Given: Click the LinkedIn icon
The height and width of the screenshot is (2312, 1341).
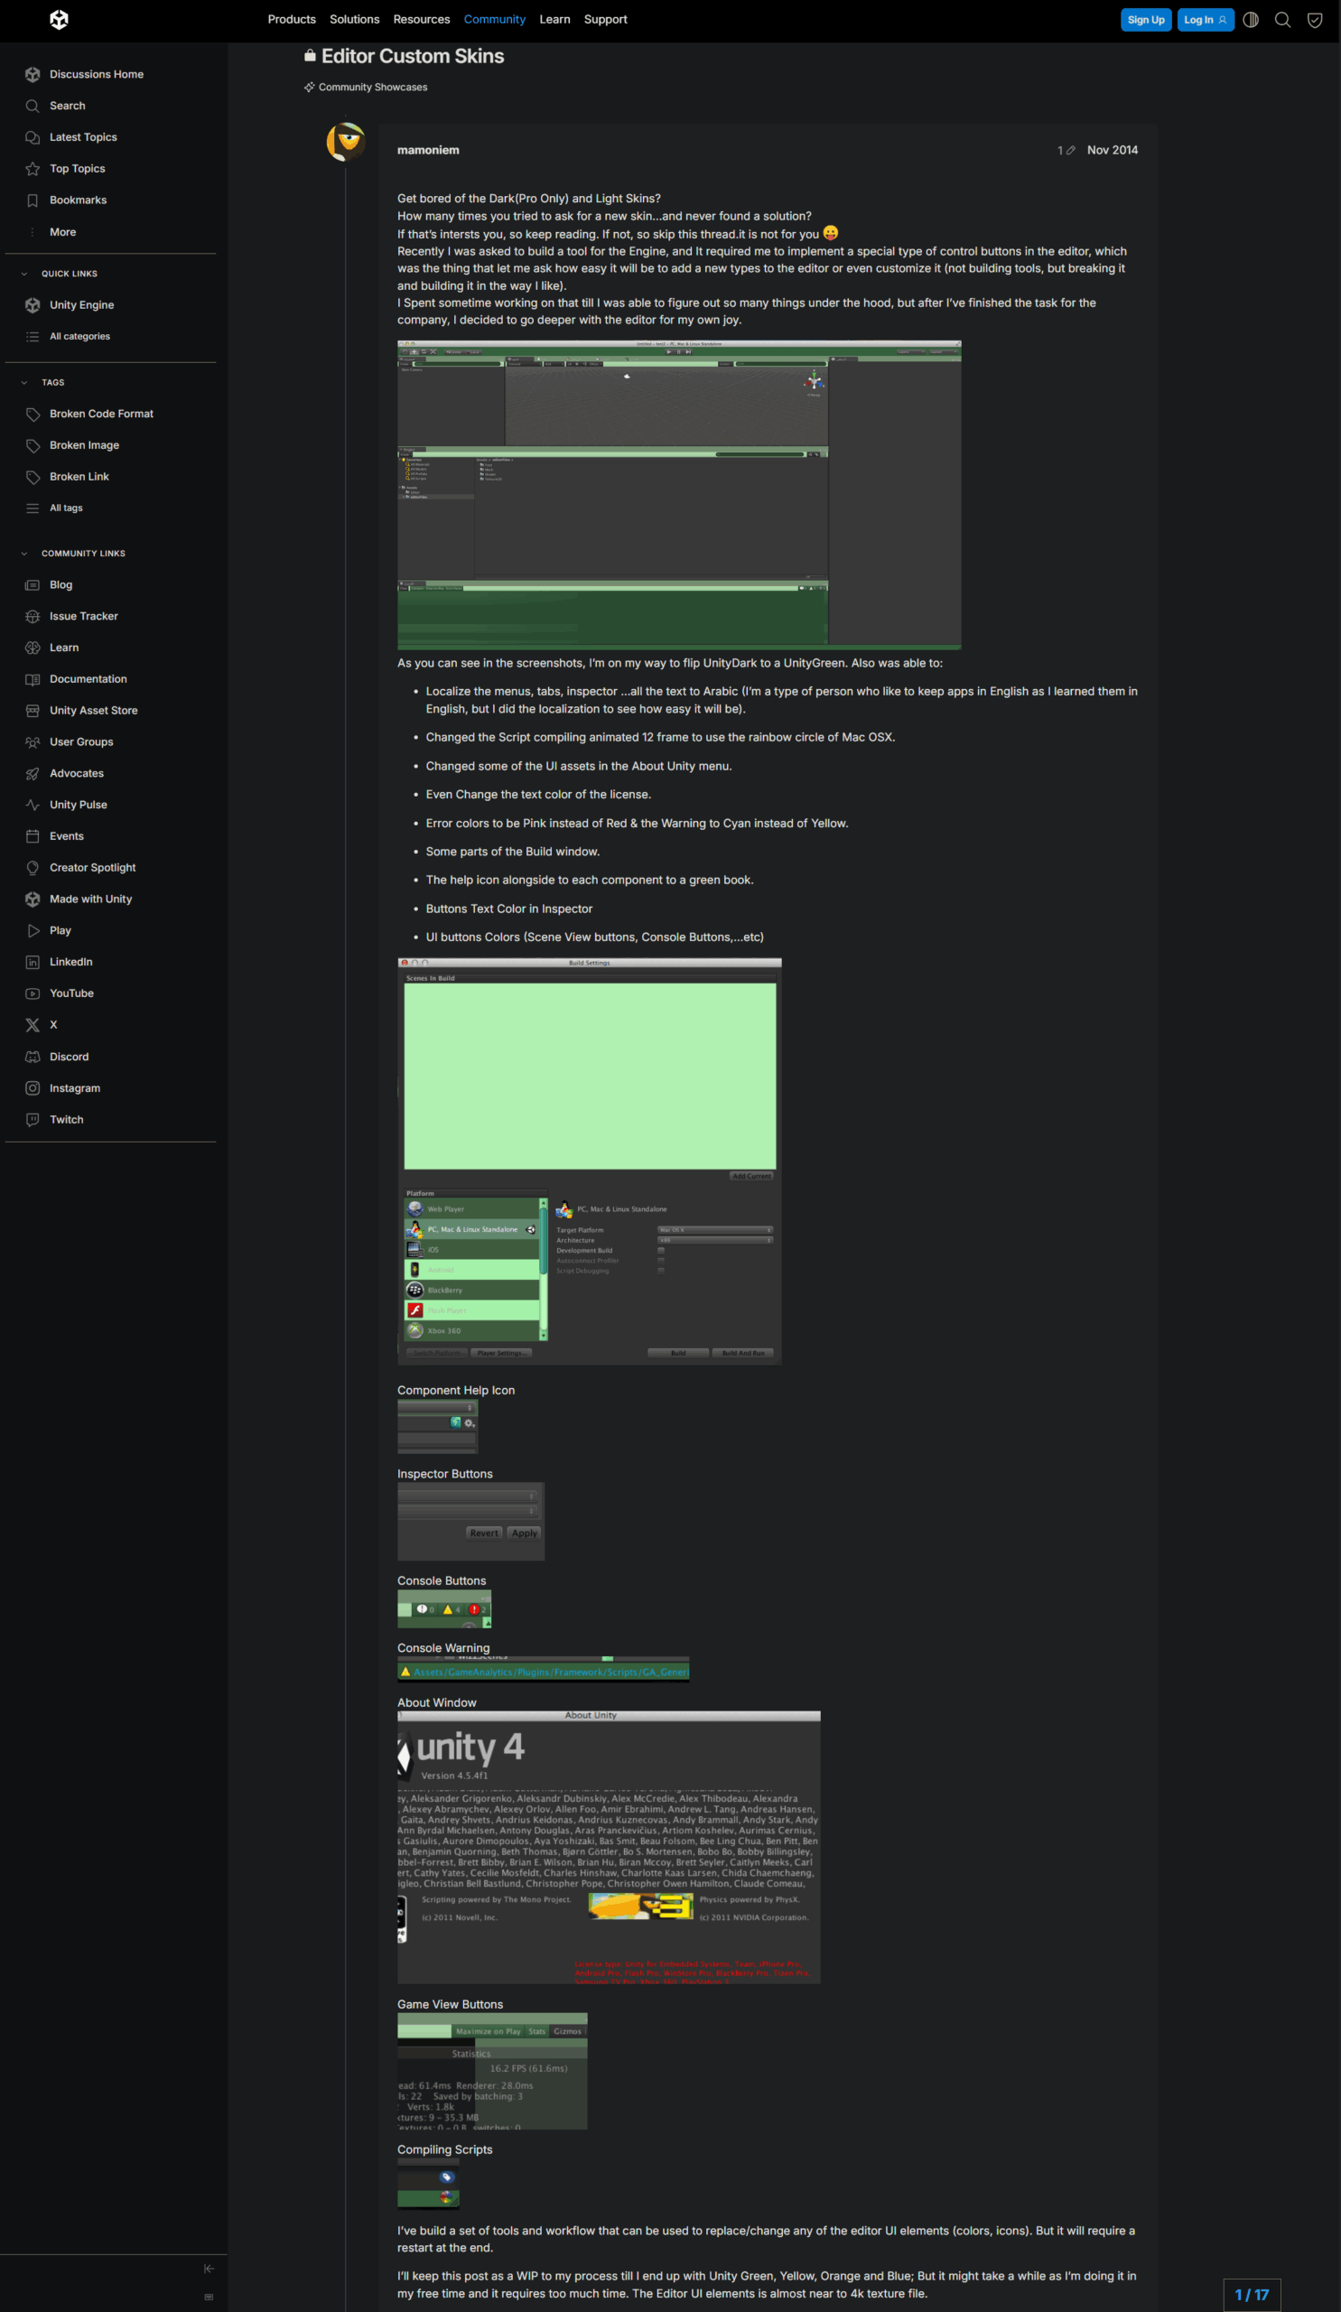Looking at the screenshot, I should pyautogui.click(x=33, y=962).
